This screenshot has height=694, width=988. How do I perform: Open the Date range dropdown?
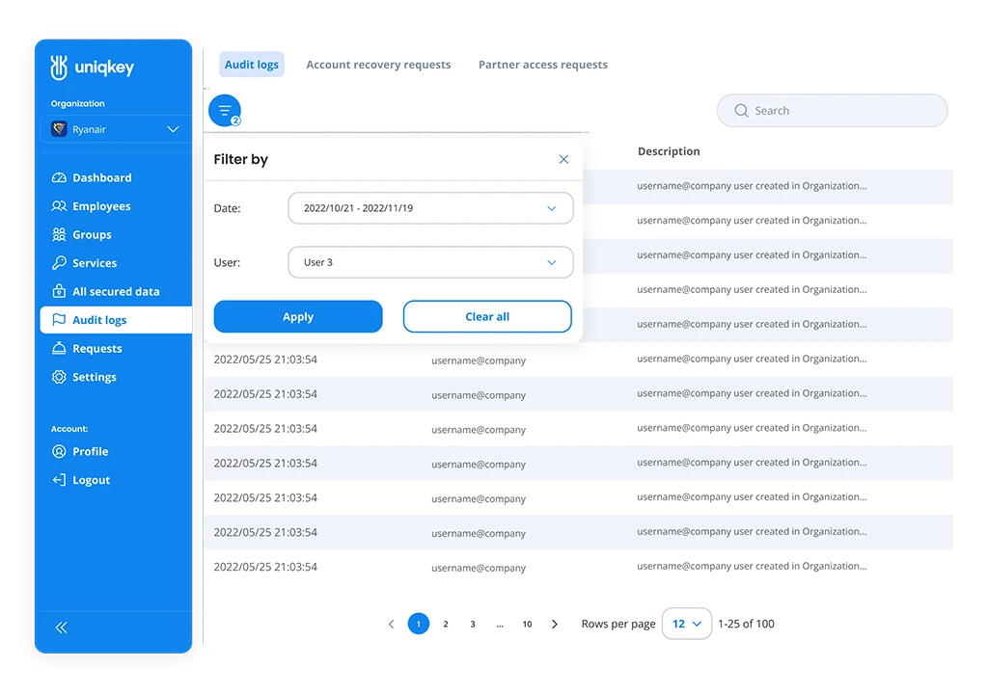[x=430, y=208]
